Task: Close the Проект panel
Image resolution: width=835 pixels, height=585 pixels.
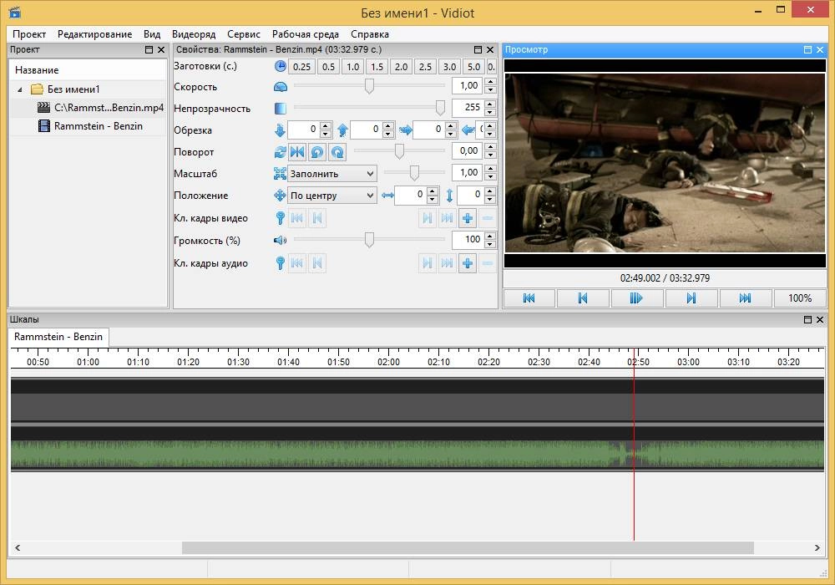Action: pos(161,49)
